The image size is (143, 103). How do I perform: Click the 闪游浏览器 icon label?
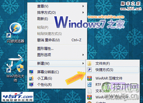pos(15,41)
